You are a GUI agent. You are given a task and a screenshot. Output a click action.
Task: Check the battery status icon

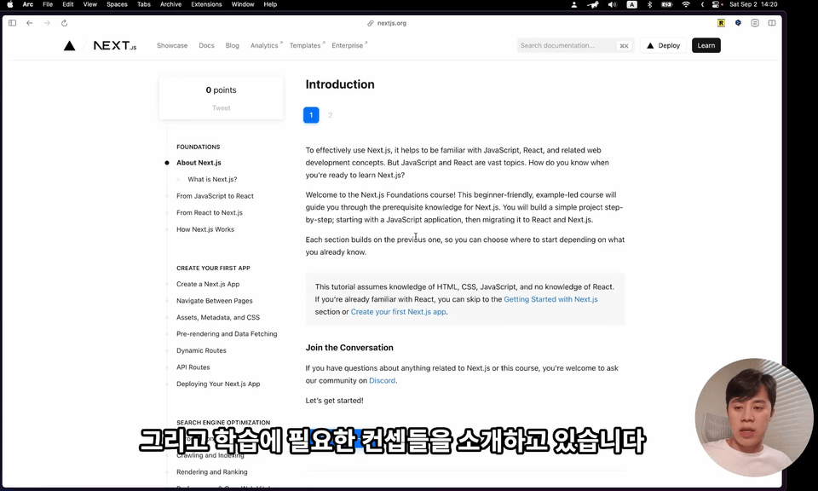[666, 4]
